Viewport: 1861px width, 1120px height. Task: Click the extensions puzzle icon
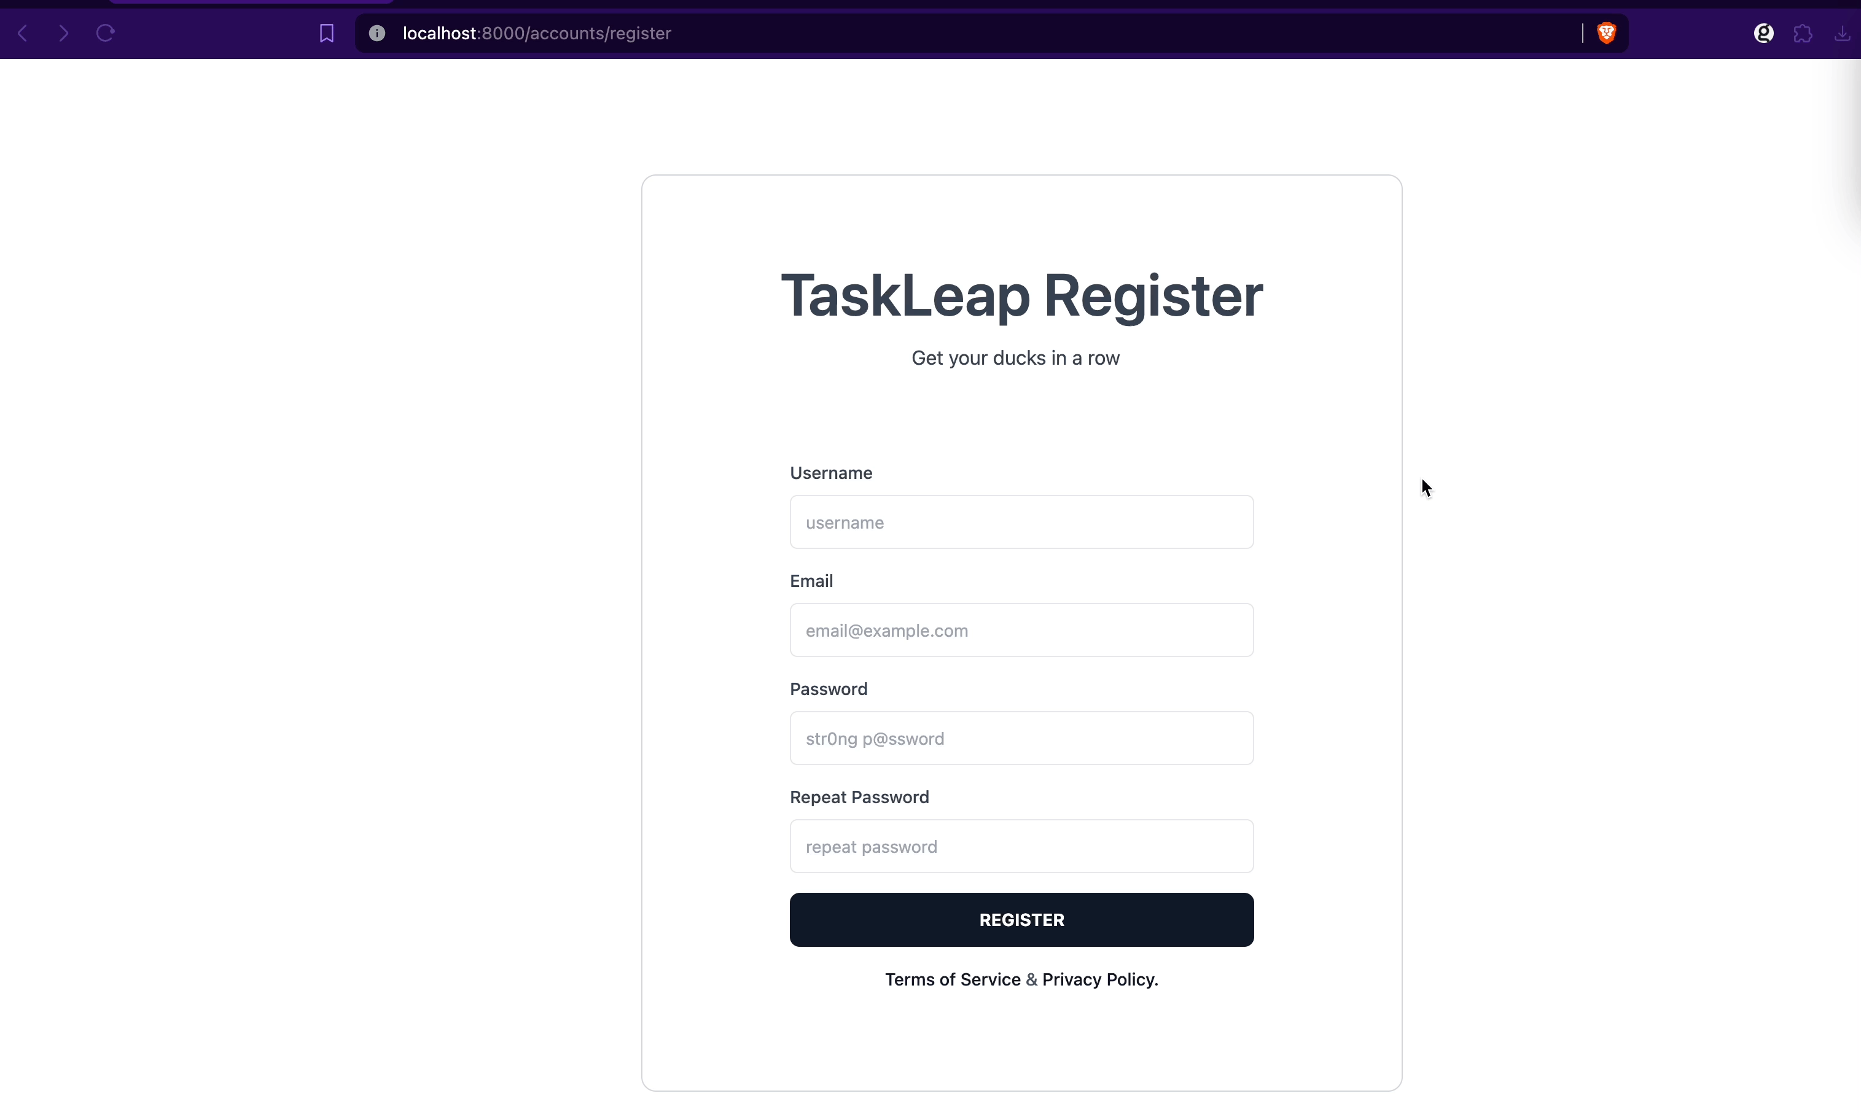[x=1803, y=32]
